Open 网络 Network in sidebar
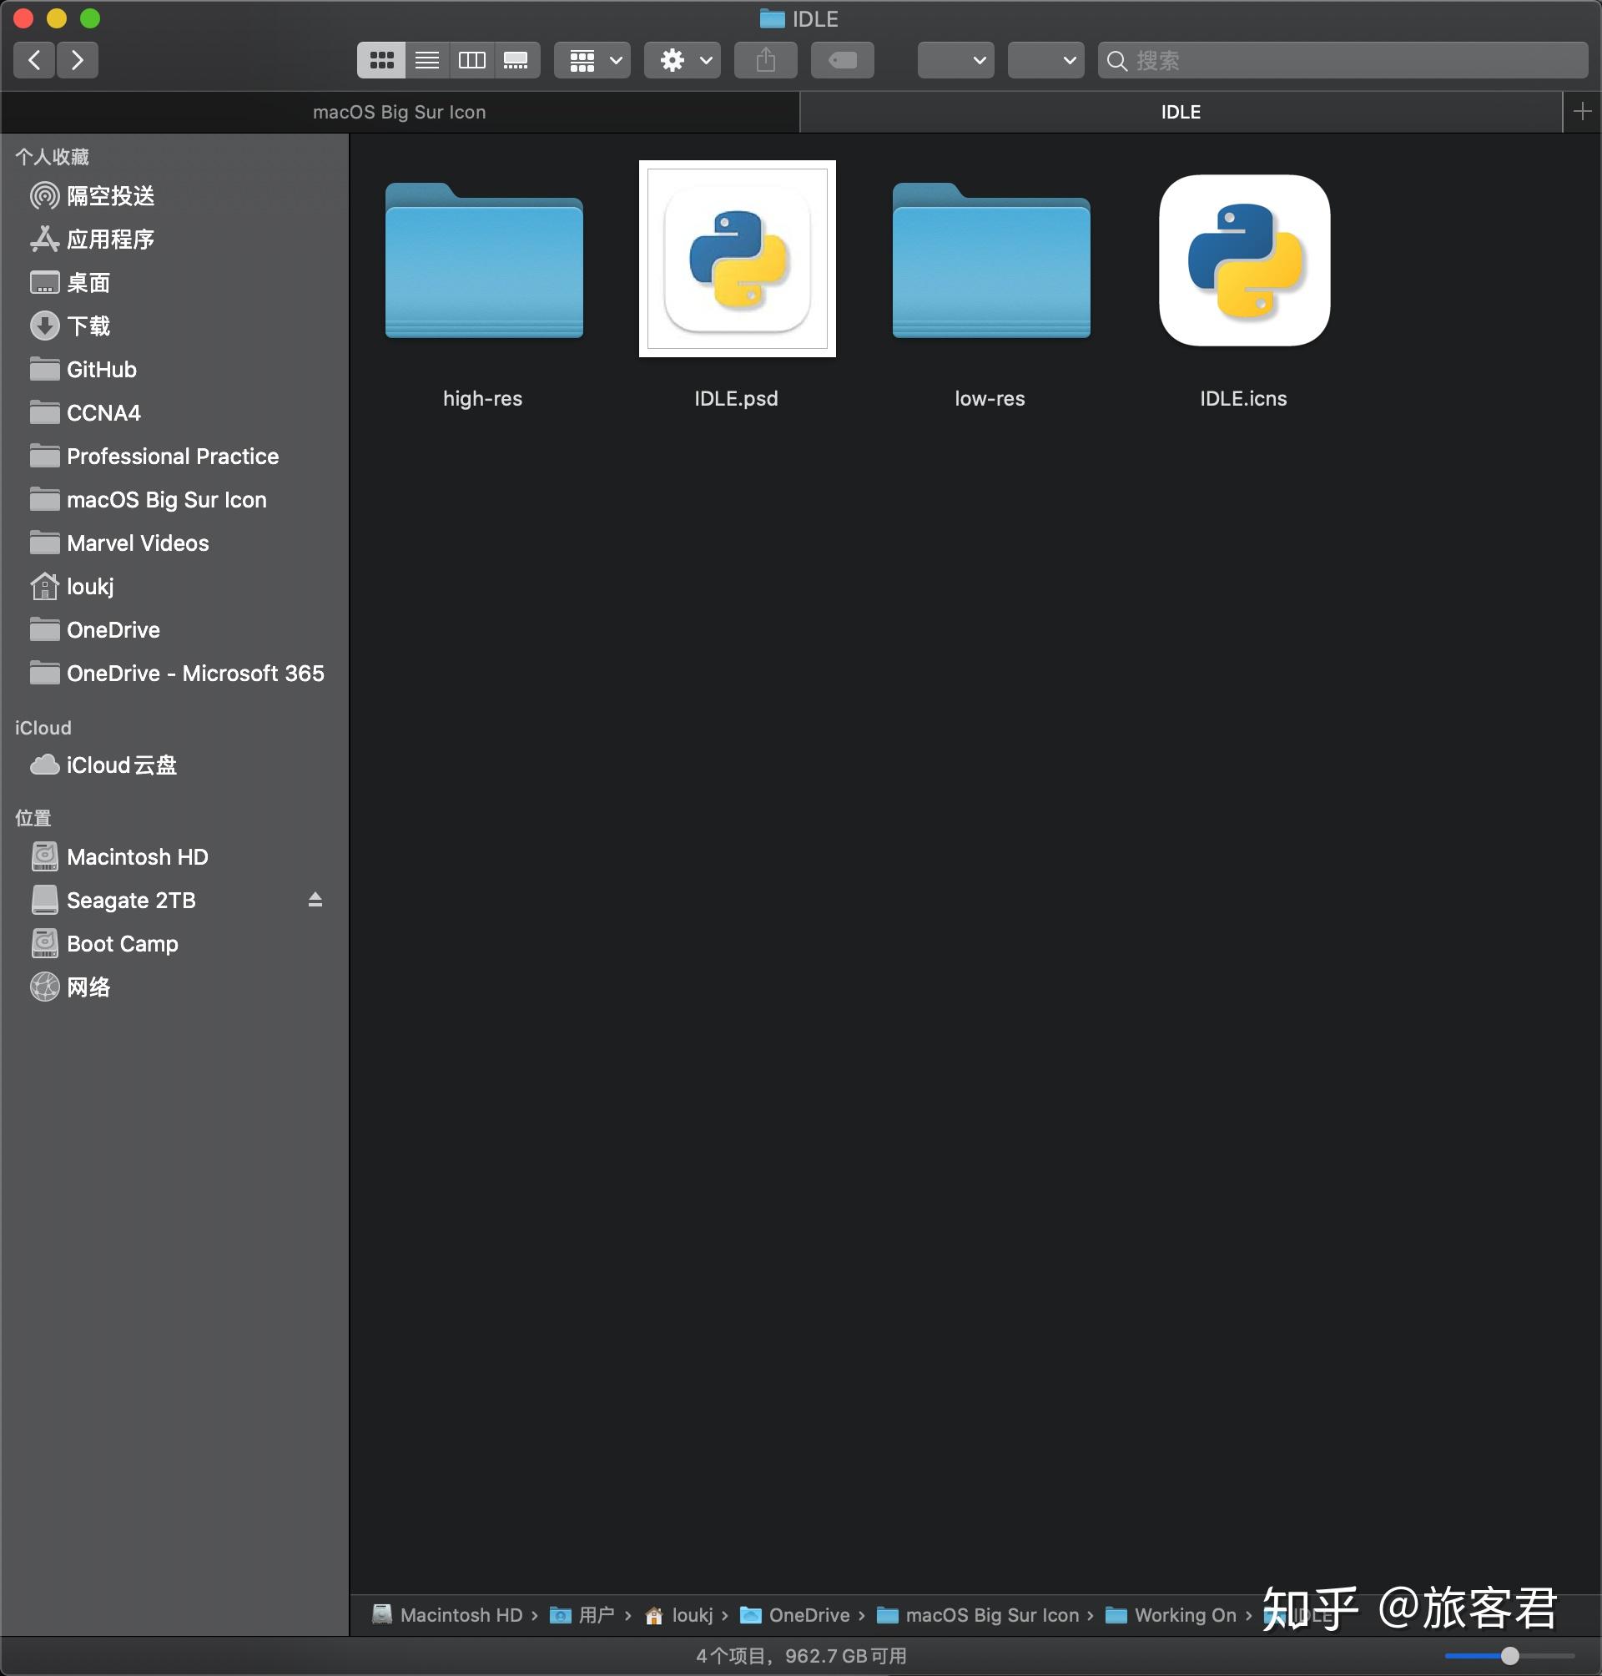Screen dimensions: 1602x1676 tap(174, 987)
